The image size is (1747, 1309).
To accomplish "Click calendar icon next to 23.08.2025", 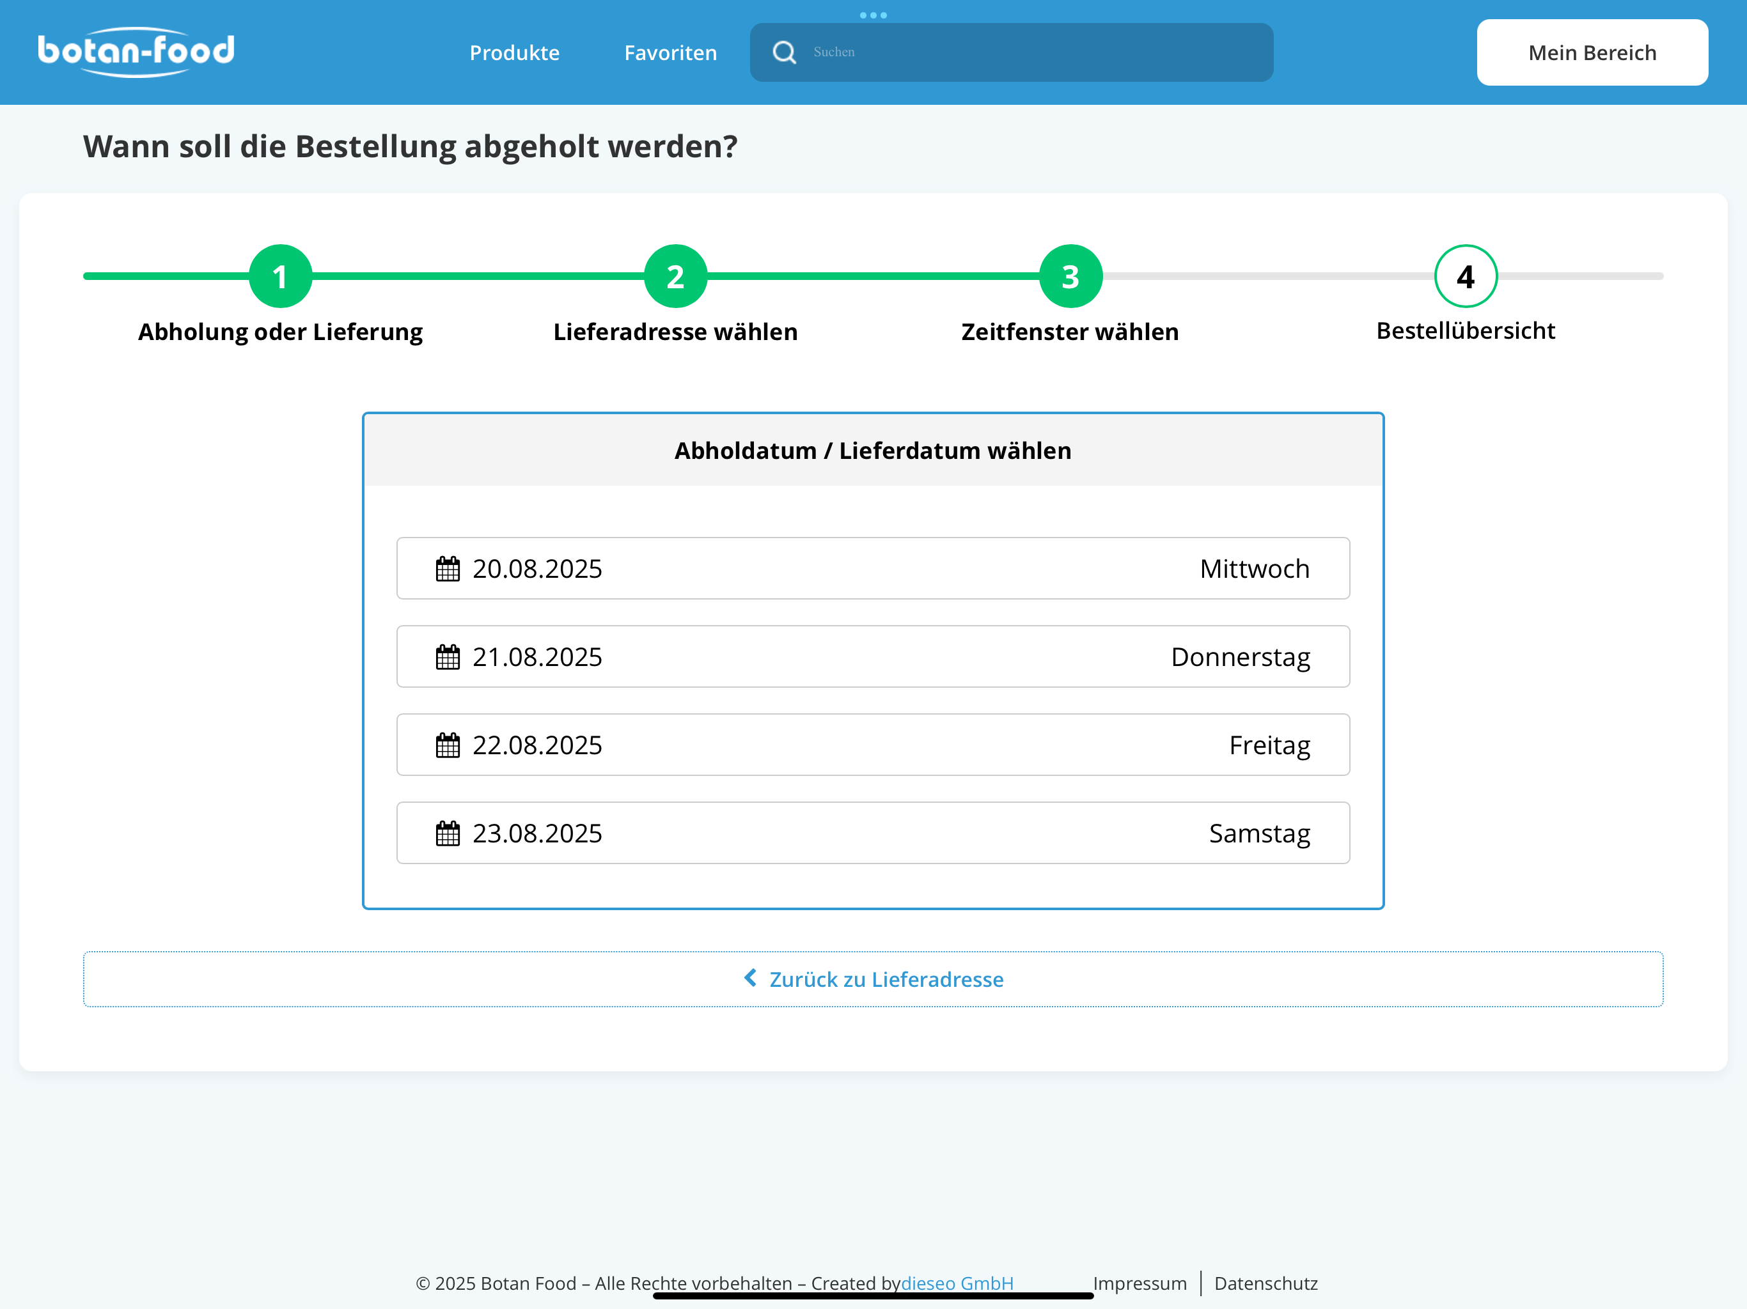I will pyautogui.click(x=448, y=833).
